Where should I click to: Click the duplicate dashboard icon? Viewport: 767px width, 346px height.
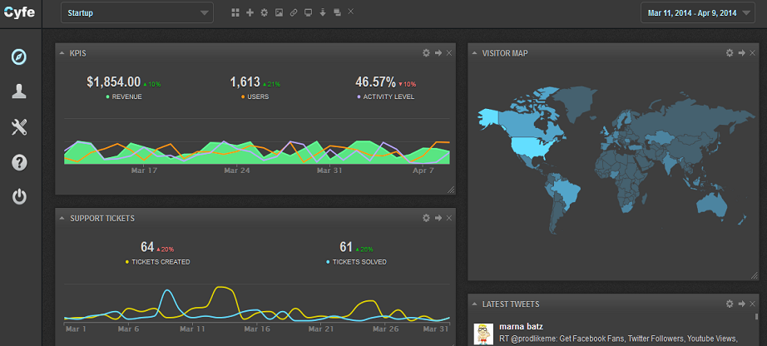(337, 12)
